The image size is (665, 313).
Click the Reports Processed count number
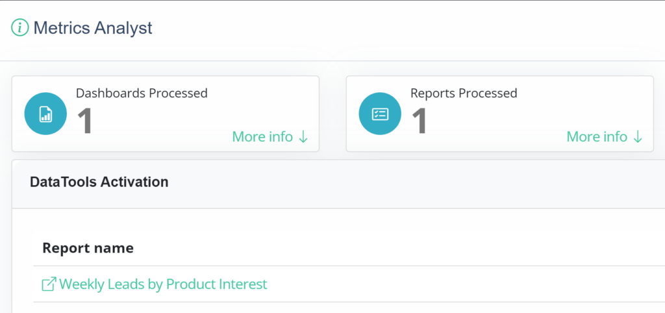[x=420, y=121]
